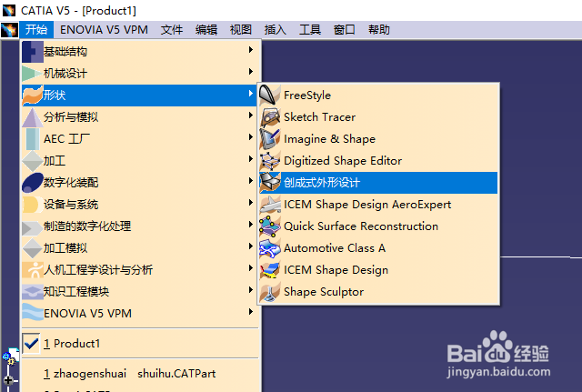The width and height of the screenshot is (582, 392).
Task: Click the 分析与模拟 pyramid icon
Action: click(33, 117)
